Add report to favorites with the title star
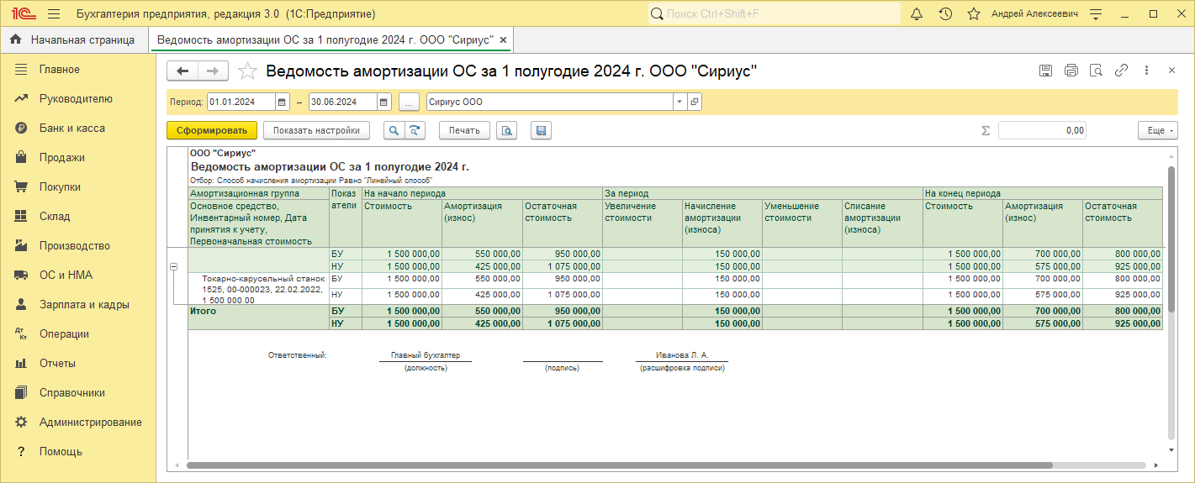 click(x=247, y=71)
